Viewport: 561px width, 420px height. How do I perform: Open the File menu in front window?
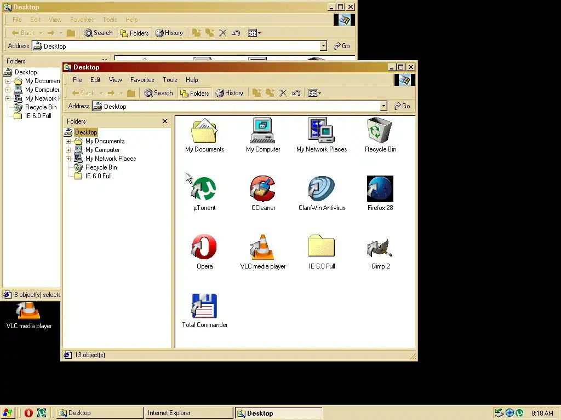pos(77,80)
